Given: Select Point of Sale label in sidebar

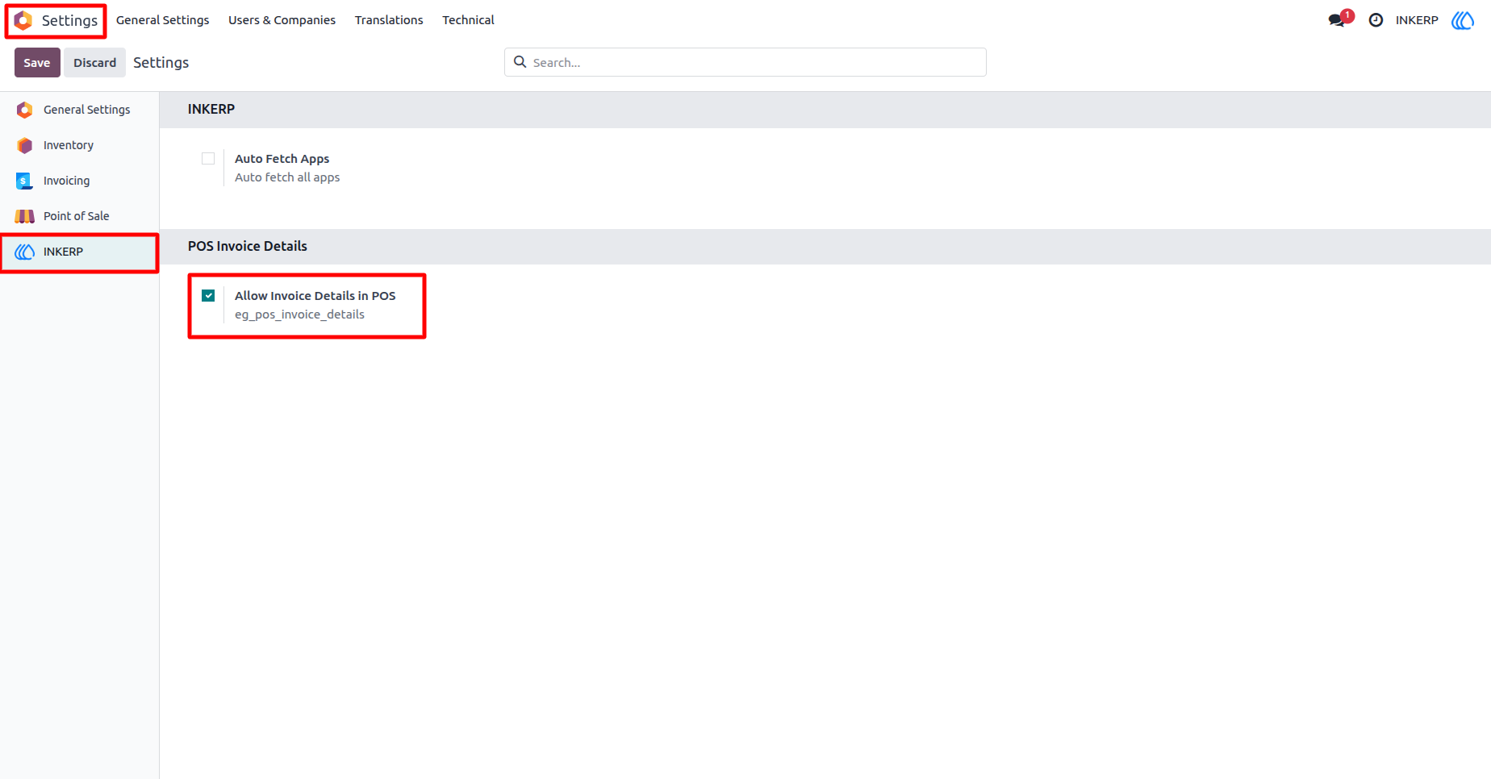Looking at the screenshot, I should pos(76,216).
